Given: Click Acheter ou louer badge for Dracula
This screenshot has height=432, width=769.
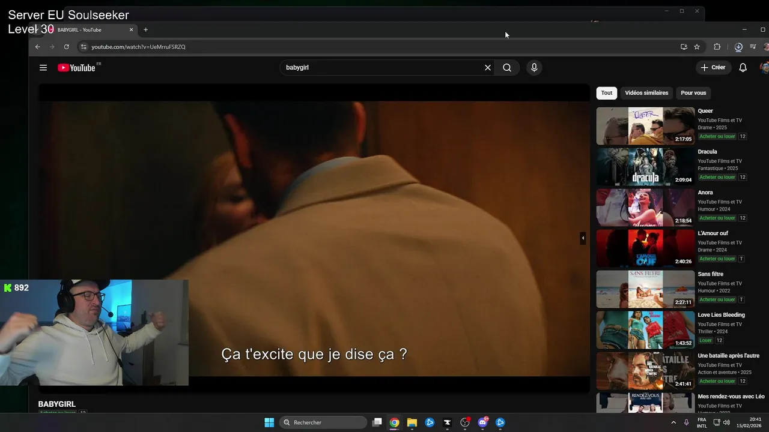Looking at the screenshot, I should (717, 178).
